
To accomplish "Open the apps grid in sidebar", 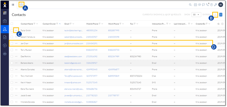I will [x=5, y=13].
